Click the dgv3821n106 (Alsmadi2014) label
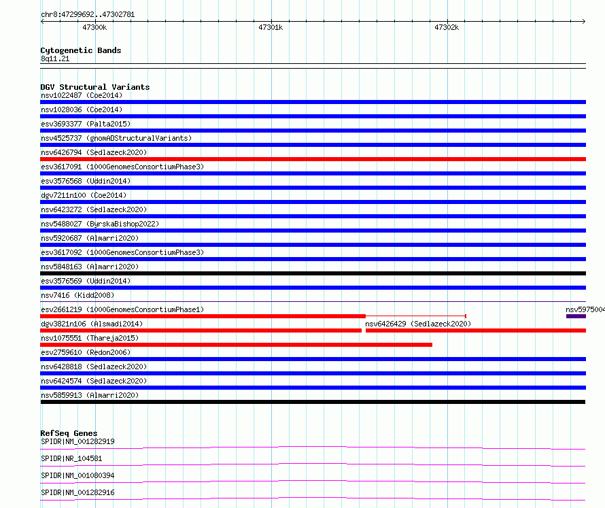 (92, 324)
